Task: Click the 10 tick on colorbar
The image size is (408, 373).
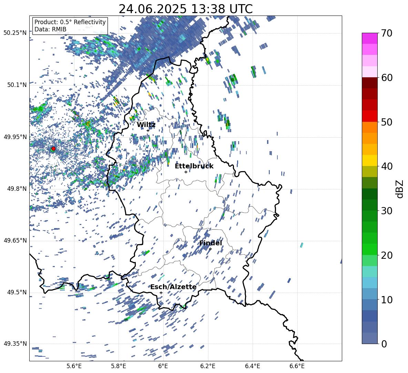Action: coord(387,300)
